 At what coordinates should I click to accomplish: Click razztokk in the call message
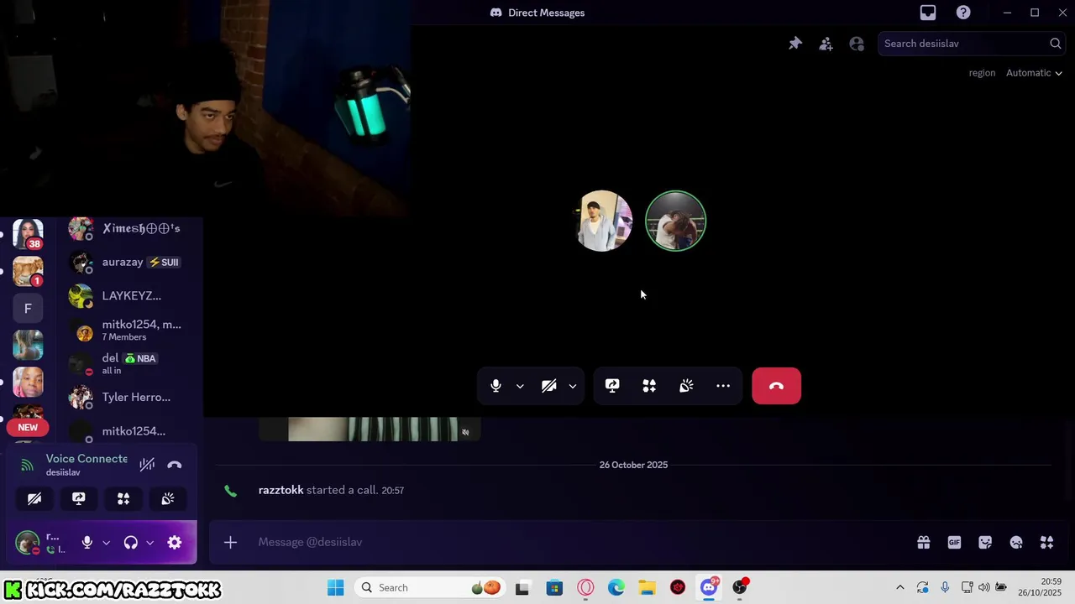[x=281, y=490]
